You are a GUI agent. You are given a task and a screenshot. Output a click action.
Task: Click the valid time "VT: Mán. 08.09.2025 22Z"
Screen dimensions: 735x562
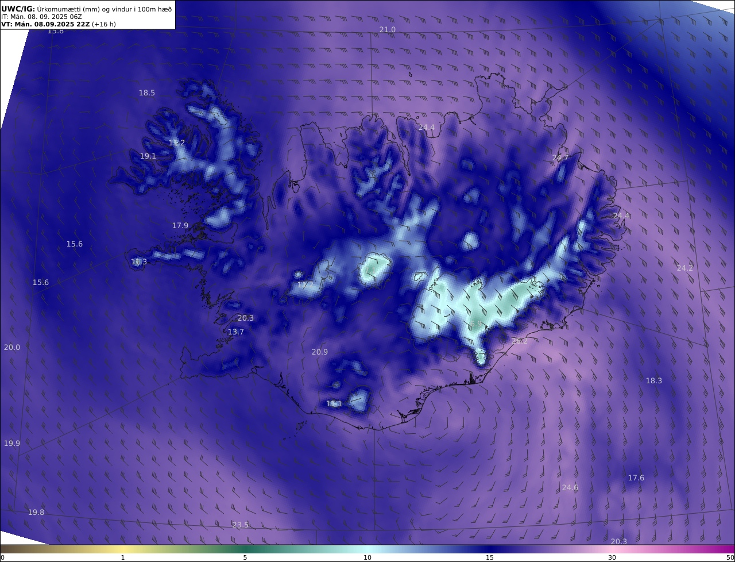point(45,24)
